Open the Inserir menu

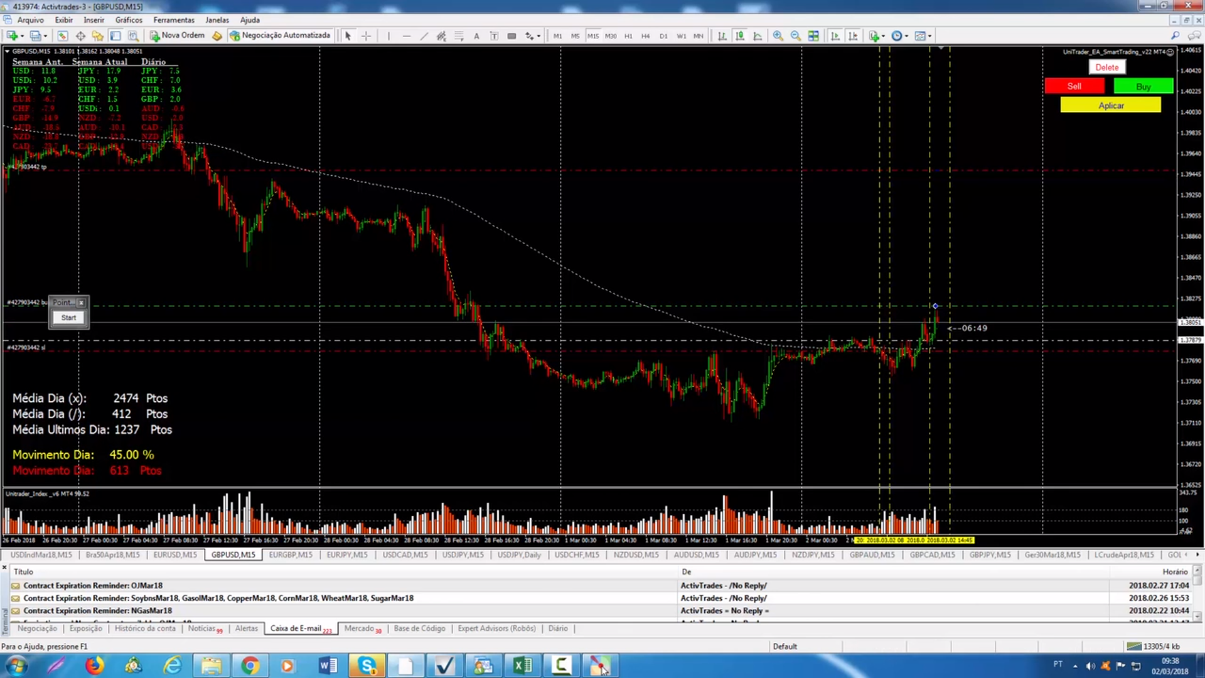pos(94,20)
